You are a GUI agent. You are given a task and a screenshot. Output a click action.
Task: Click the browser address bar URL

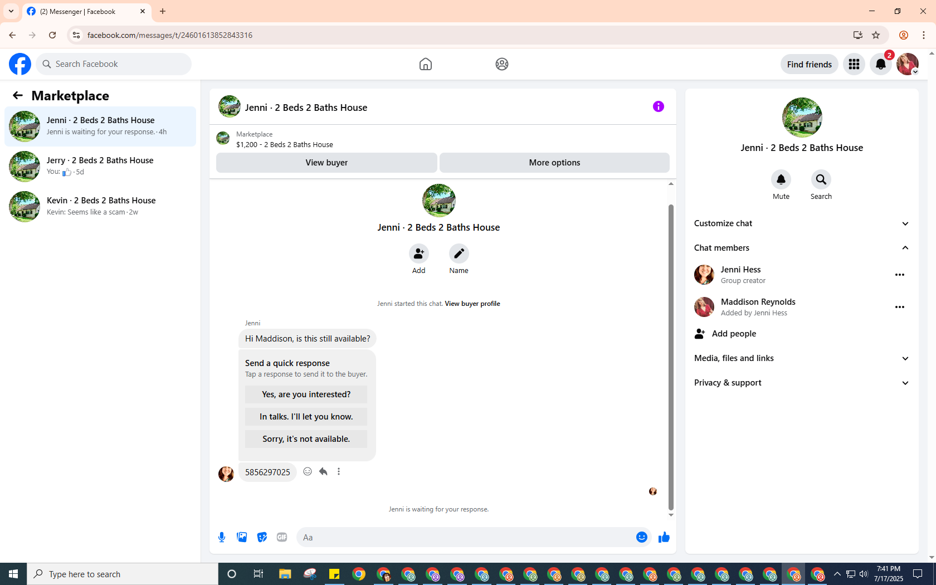(x=170, y=35)
